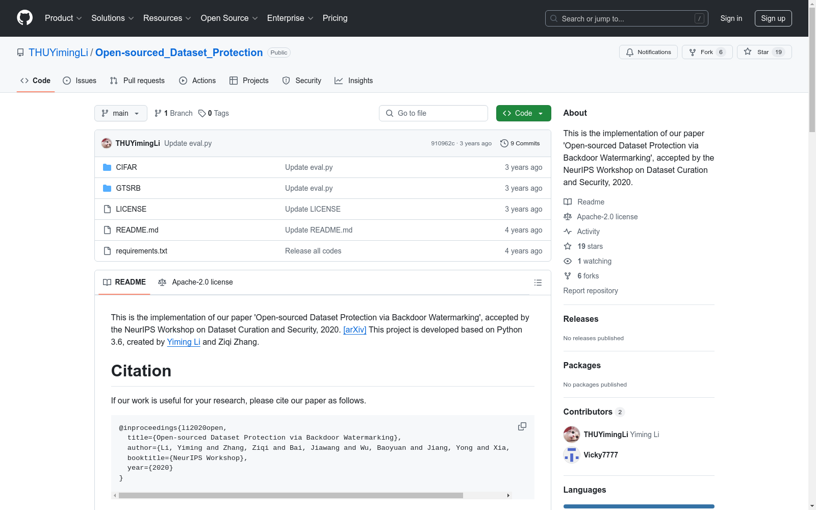This screenshot has height=510, width=816.
Task: Click the book icon beside Readme
Action: 568,202
